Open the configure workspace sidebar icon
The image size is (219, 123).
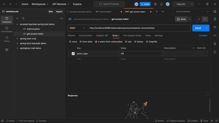click(7, 50)
